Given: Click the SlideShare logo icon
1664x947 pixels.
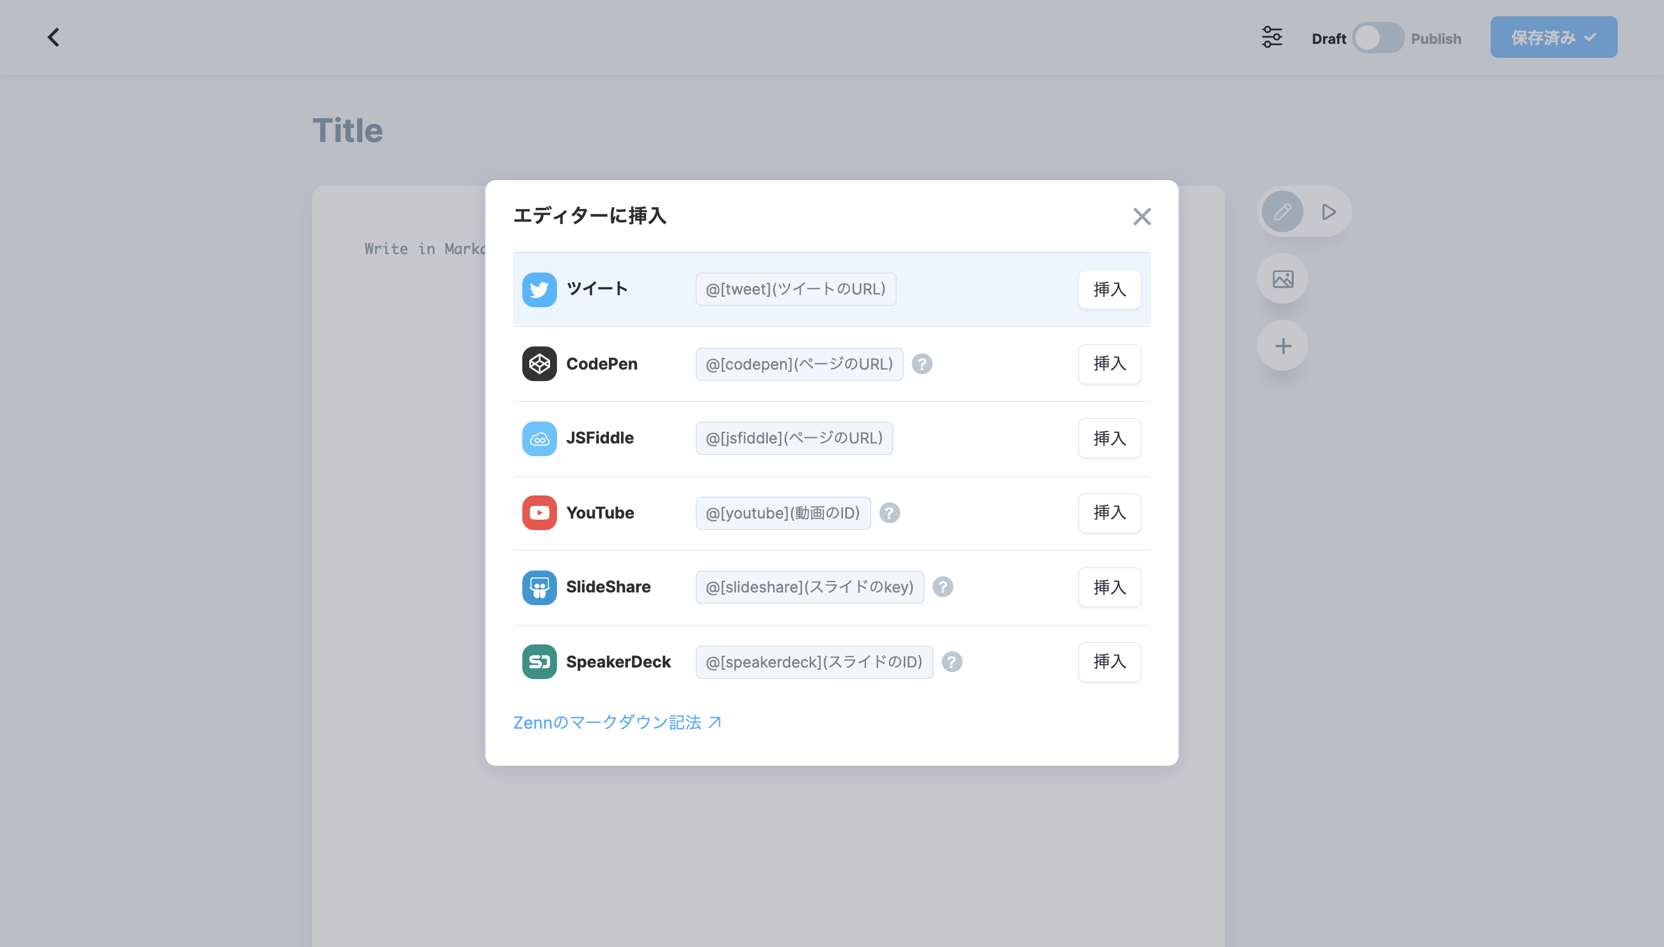Looking at the screenshot, I should (x=539, y=587).
